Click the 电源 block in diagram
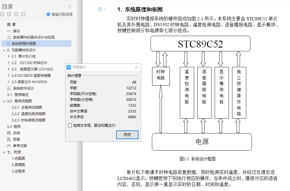The height and width of the screenshot is (191, 290). 202,142
